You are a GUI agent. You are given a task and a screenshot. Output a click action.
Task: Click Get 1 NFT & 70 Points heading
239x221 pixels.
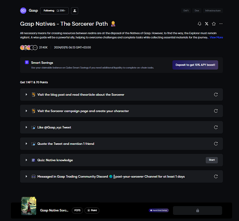(x=34, y=82)
